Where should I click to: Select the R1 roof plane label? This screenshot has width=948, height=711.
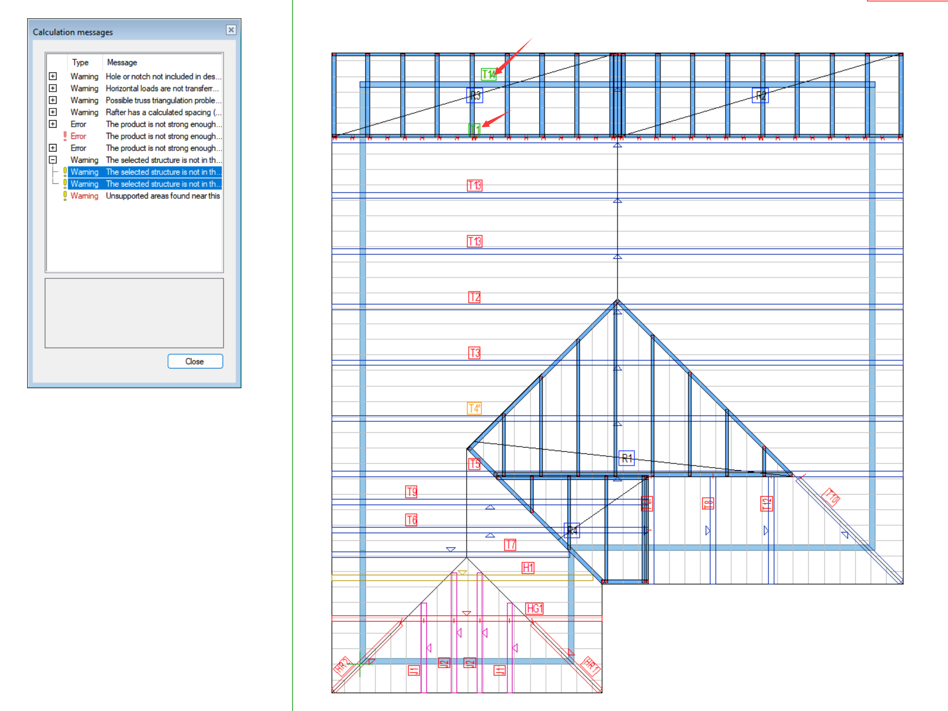click(627, 458)
